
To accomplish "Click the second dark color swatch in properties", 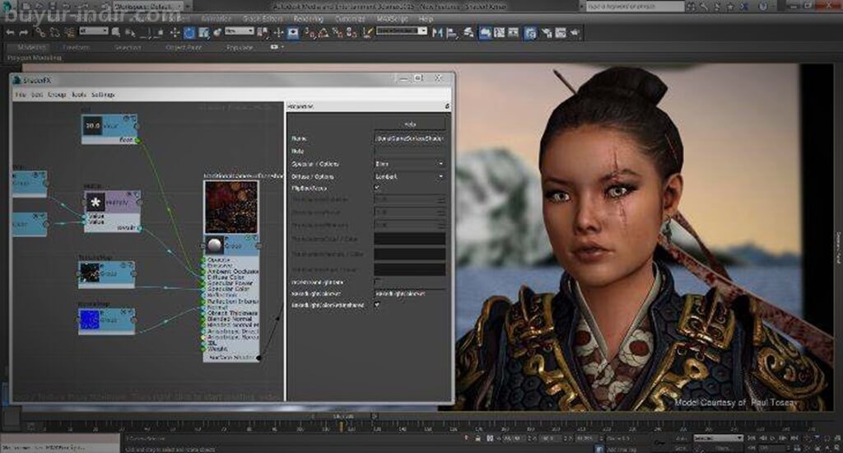I will tap(410, 254).
